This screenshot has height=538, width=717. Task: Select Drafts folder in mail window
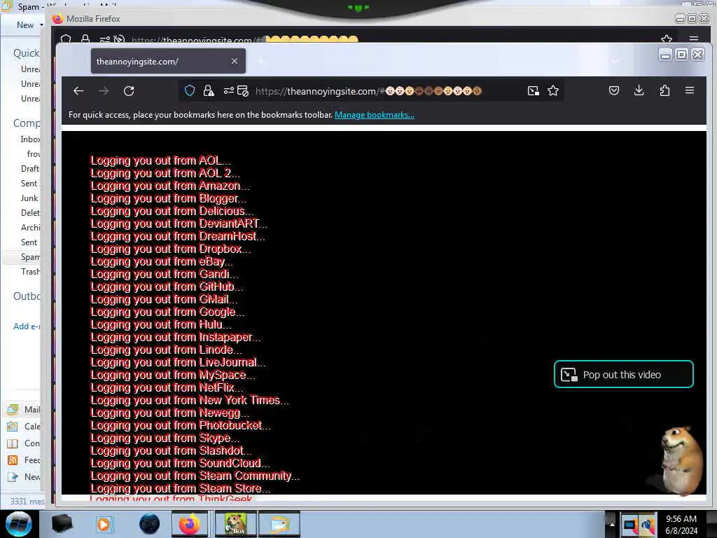point(29,168)
